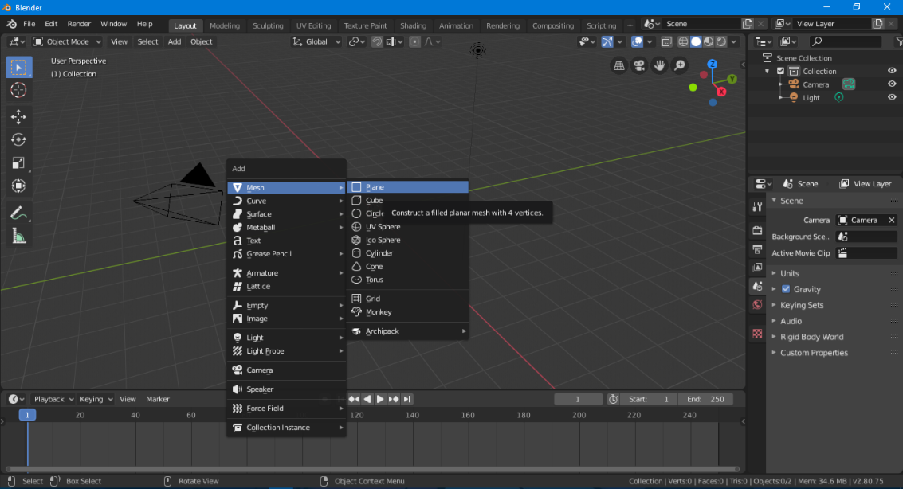Expand the Units panel
The width and height of the screenshot is (903, 489).
(790, 273)
